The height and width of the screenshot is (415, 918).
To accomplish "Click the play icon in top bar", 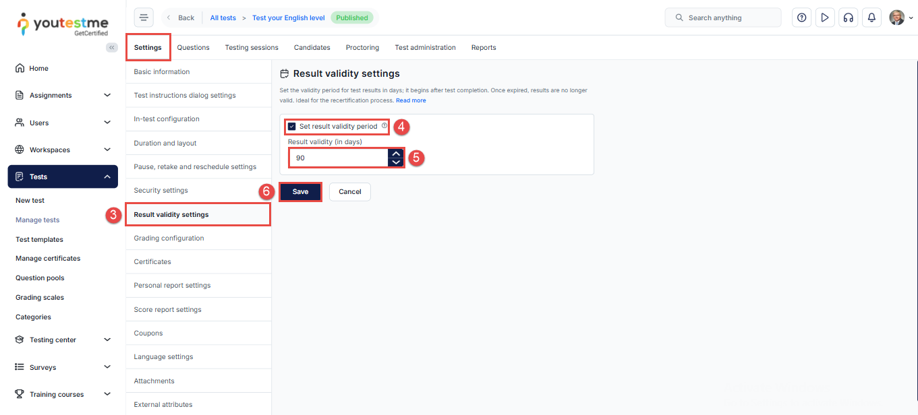I will pyautogui.click(x=824, y=18).
